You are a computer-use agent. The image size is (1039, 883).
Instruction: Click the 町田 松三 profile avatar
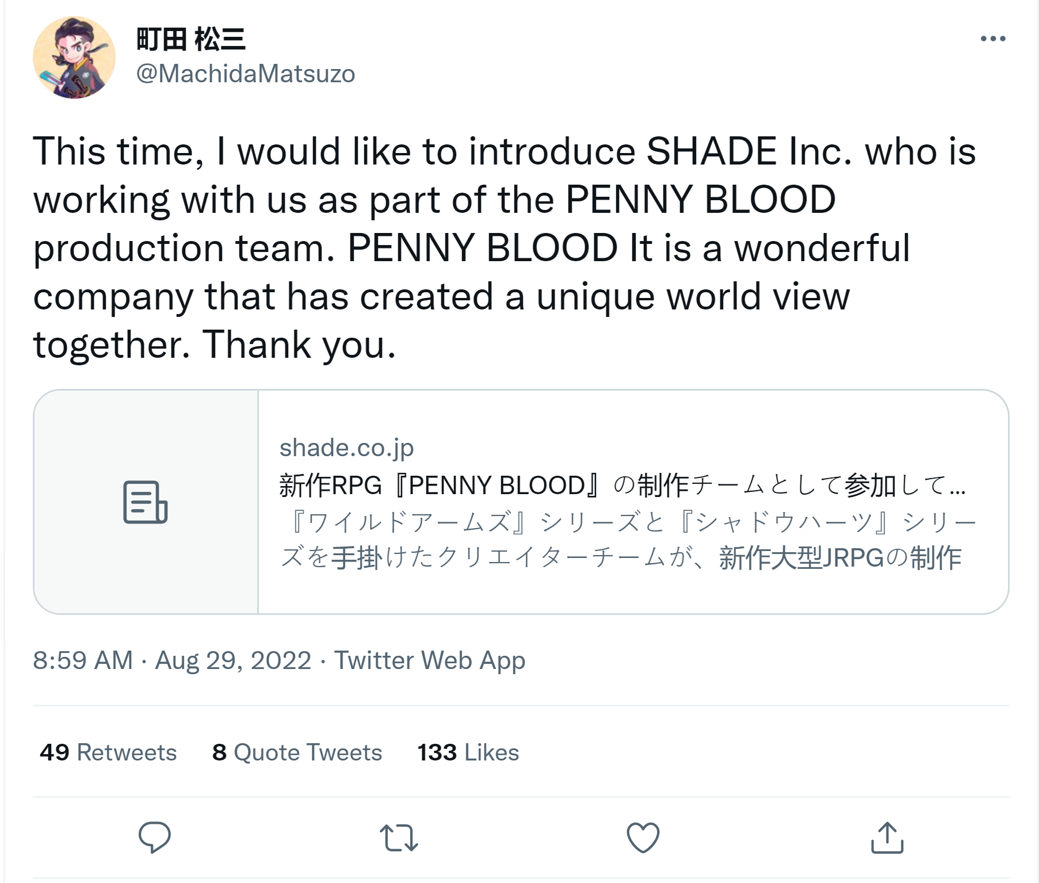(74, 58)
